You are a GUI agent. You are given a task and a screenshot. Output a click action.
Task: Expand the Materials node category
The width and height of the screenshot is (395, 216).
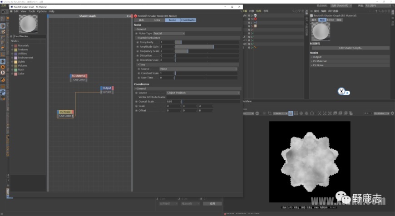pyautogui.click(x=12, y=45)
